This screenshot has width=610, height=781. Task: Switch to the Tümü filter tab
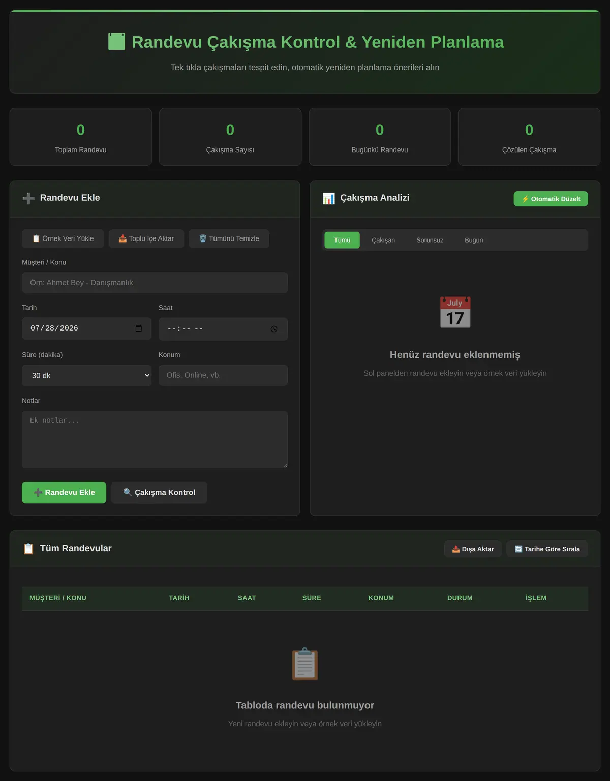(x=342, y=240)
